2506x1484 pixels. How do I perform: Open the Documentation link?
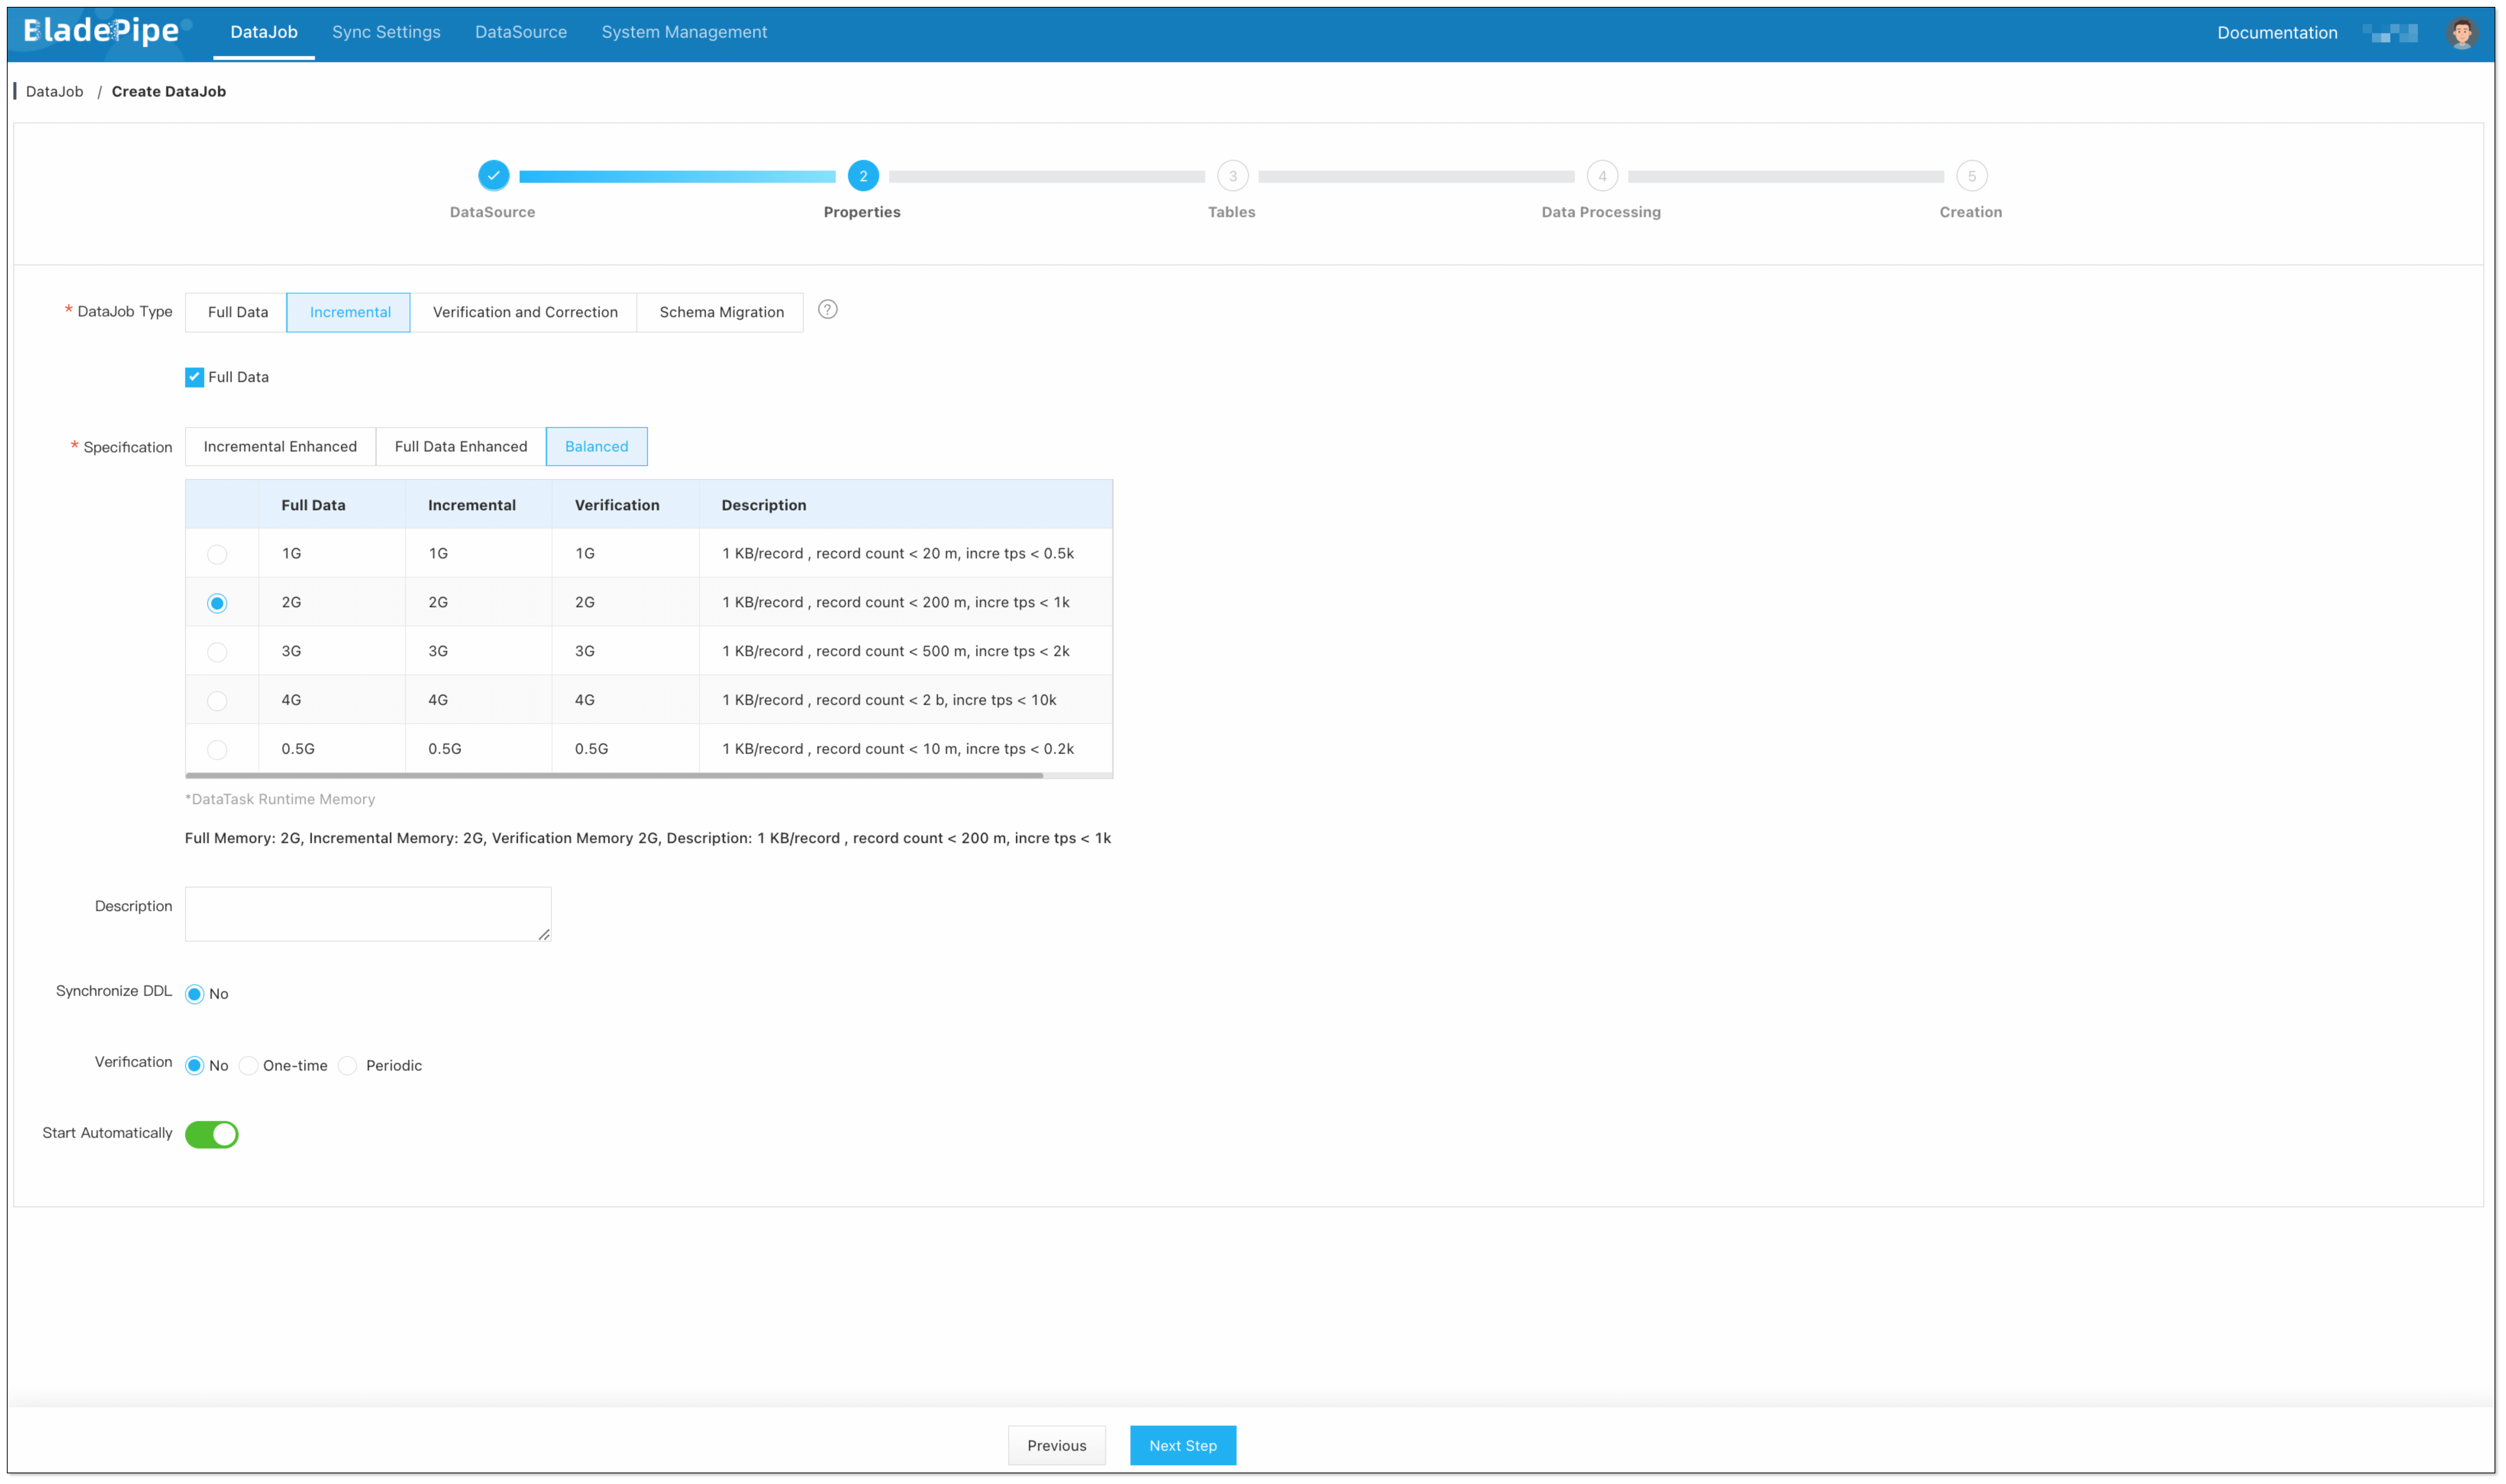(x=2276, y=33)
